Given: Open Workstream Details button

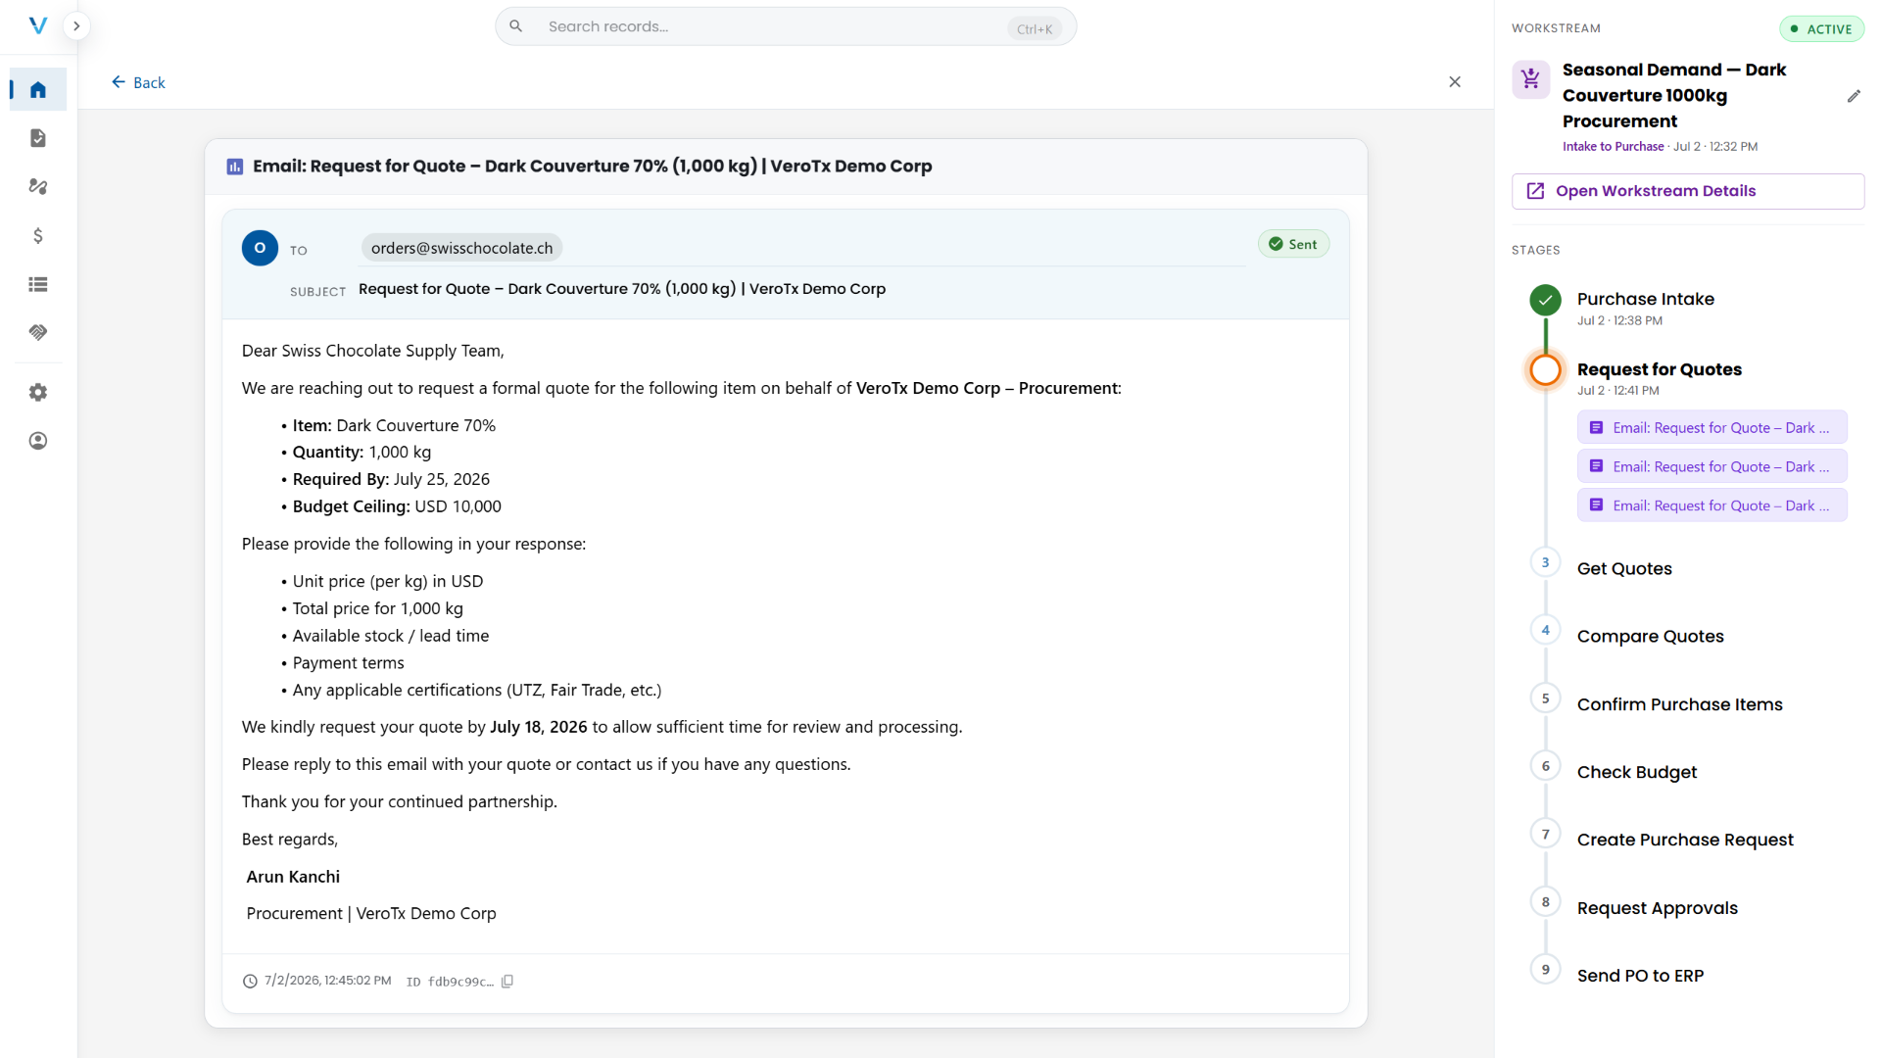Looking at the screenshot, I should 1687,191.
